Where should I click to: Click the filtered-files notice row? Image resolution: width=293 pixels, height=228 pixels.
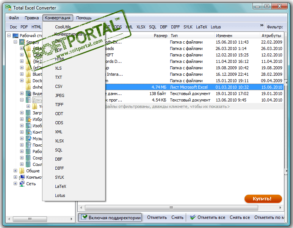[x=194, y=107]
